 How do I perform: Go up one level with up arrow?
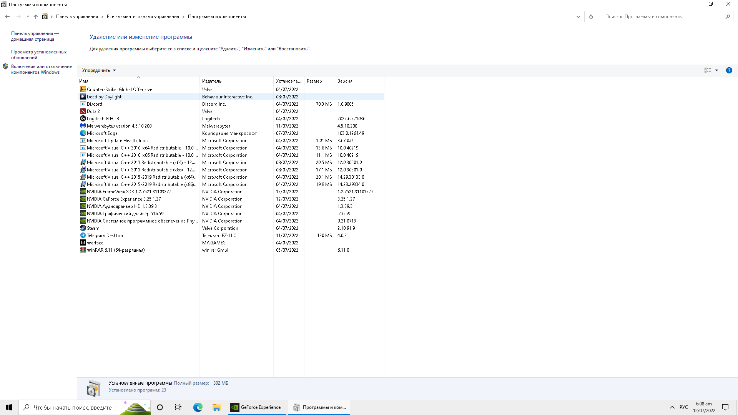[x=36, y=17]
